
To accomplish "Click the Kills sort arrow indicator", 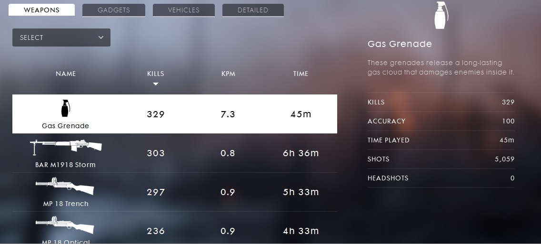I will 155,84.
